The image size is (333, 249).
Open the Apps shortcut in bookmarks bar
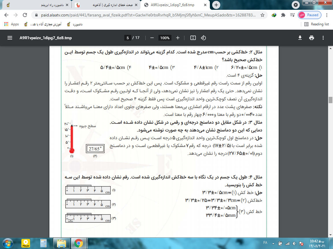(12, 24)
